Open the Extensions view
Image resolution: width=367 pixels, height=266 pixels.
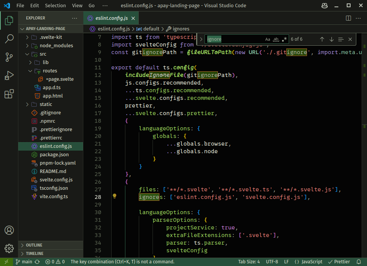tap(9, 94)
